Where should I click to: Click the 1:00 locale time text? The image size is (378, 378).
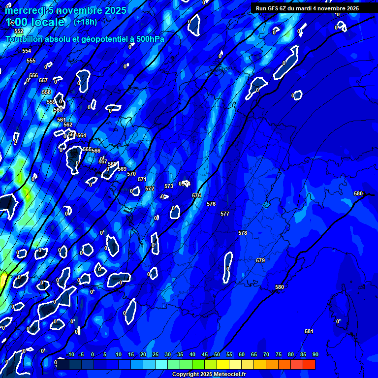(x=35, y=23)
